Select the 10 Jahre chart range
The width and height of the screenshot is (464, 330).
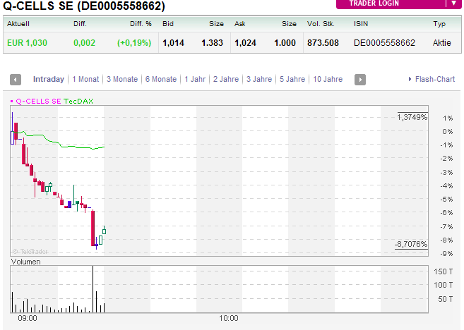328,79
